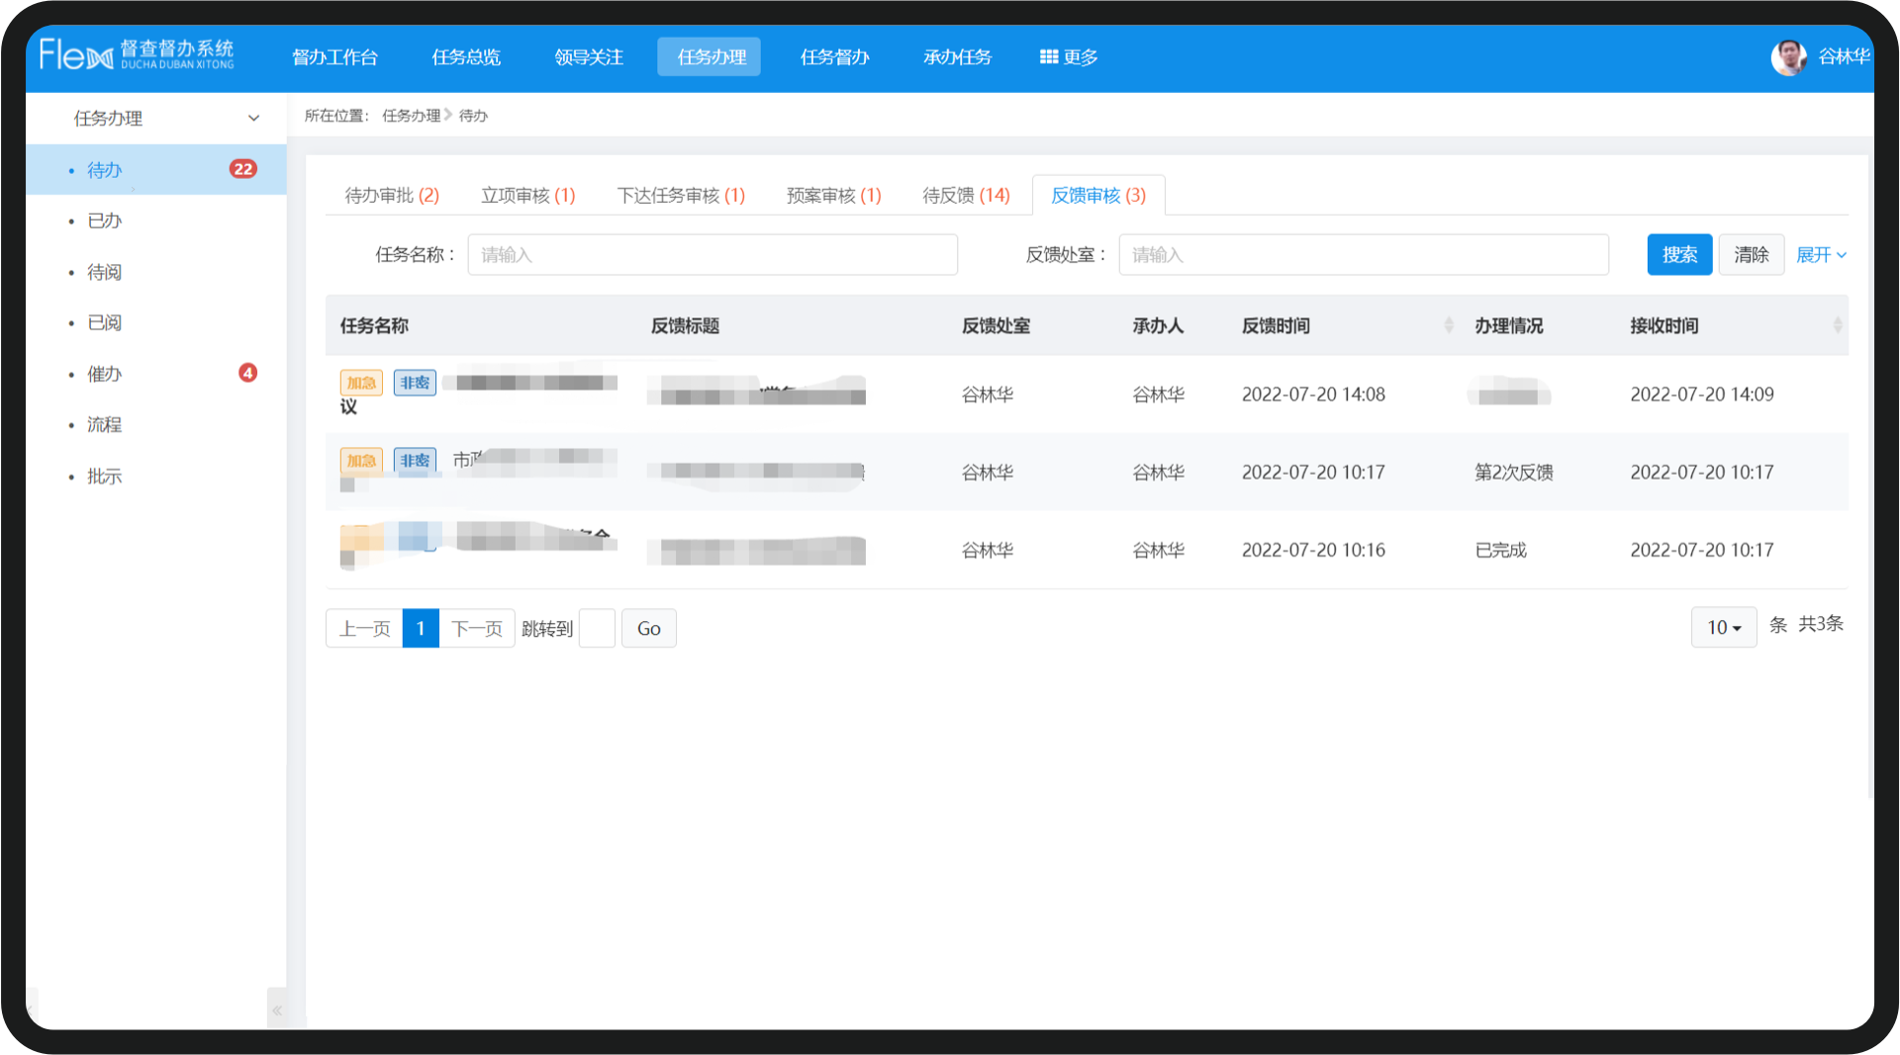Click the Go jump button
Screen dimensions: 1900x1055
(648, 628)
